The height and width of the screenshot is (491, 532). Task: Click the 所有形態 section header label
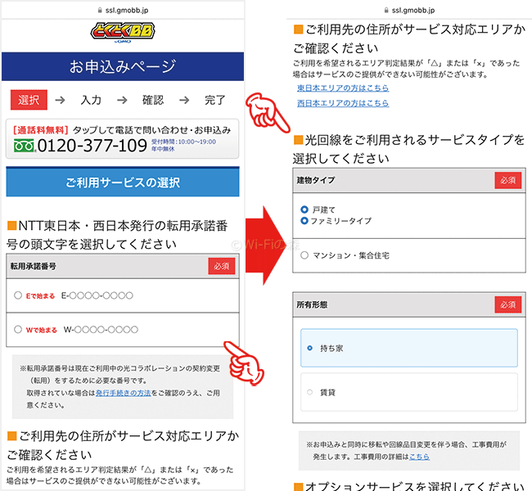(312, 304)
